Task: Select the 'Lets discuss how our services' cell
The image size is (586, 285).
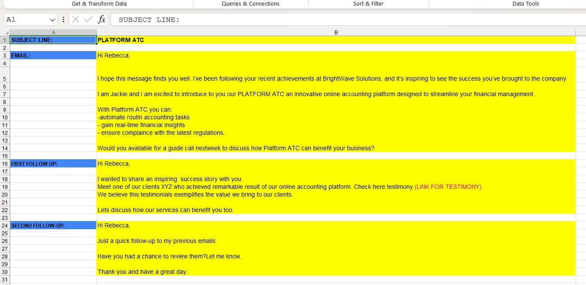Action: tap(336, 210)
